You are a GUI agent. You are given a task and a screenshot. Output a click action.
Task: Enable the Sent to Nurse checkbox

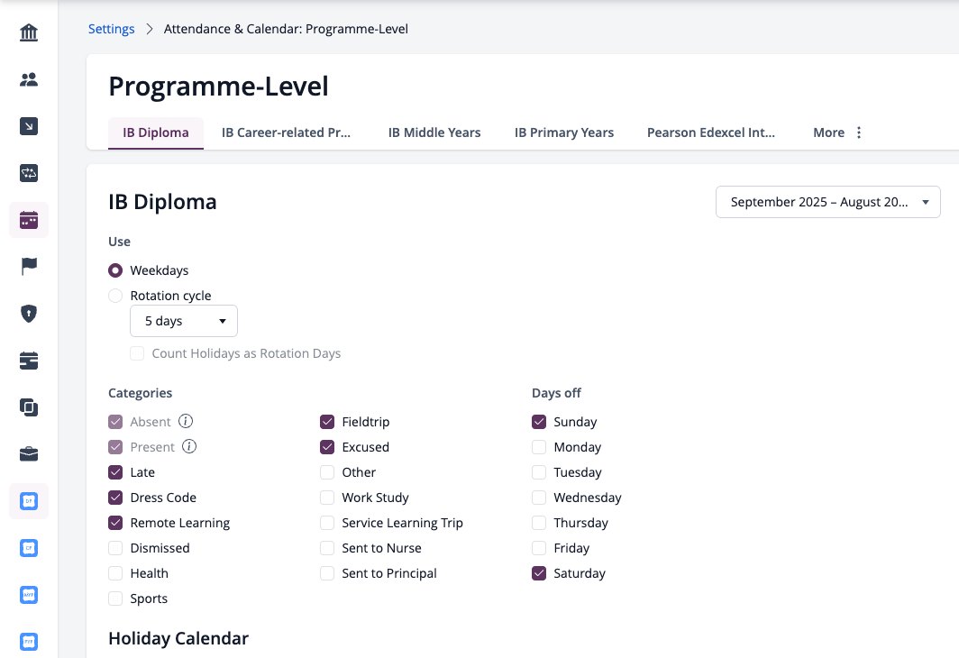[x=327, y=548]
